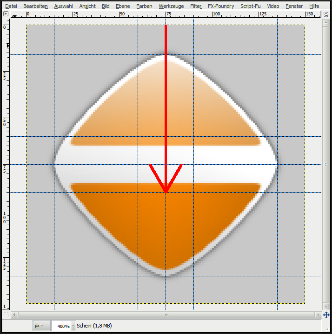Image resolution: width=332 pixels, height=334 pixels.
Task: Open the px unit dropdown
Action: click(41, 326)
